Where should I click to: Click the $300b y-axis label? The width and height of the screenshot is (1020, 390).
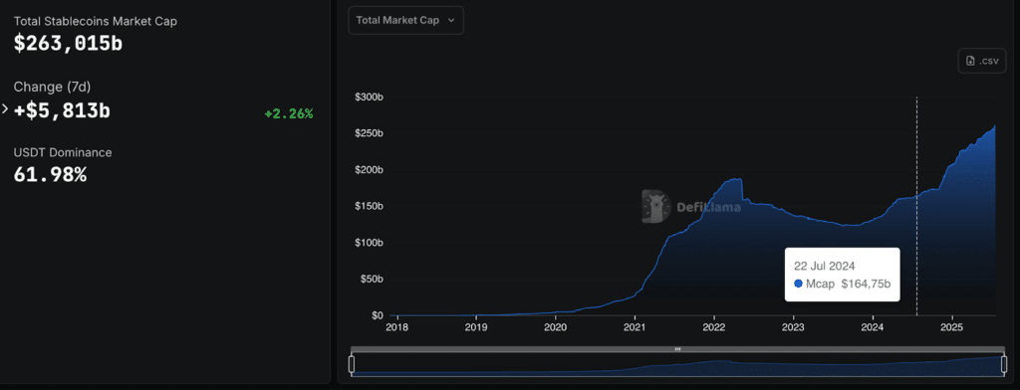[x=369, y=97]
